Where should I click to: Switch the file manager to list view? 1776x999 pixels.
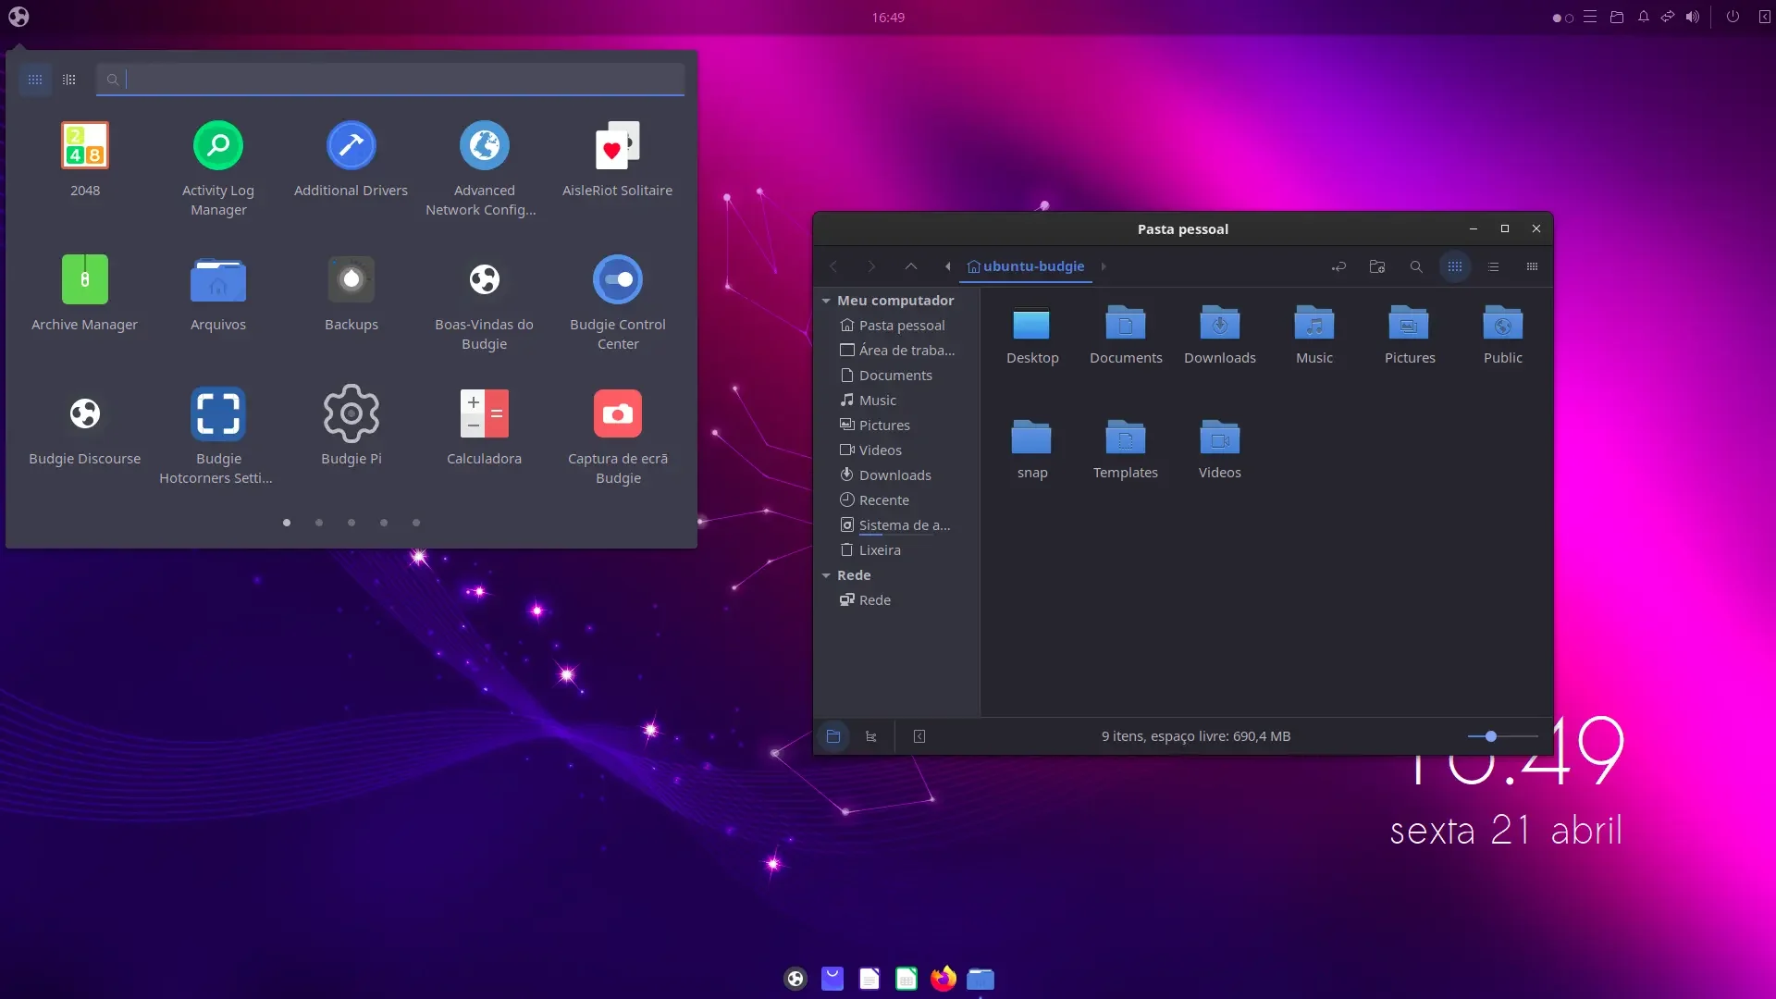coord(1493,266)
